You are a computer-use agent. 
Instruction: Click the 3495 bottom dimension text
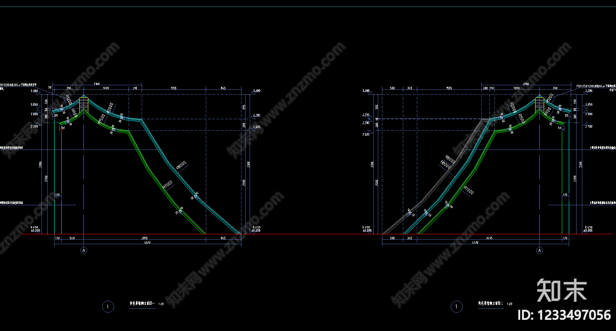point(490,237)
